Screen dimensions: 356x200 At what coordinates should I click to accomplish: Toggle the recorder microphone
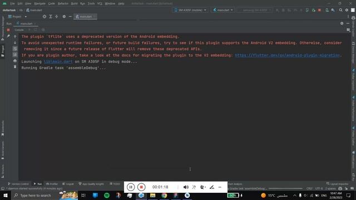[x=194, y=187]
